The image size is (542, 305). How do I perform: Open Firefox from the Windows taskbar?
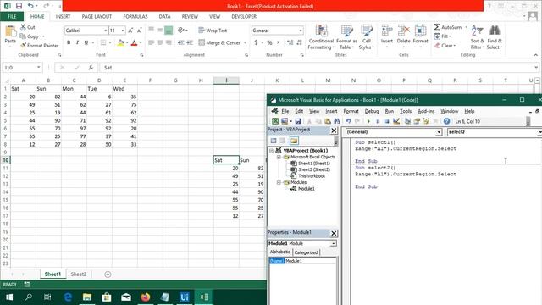146,297
